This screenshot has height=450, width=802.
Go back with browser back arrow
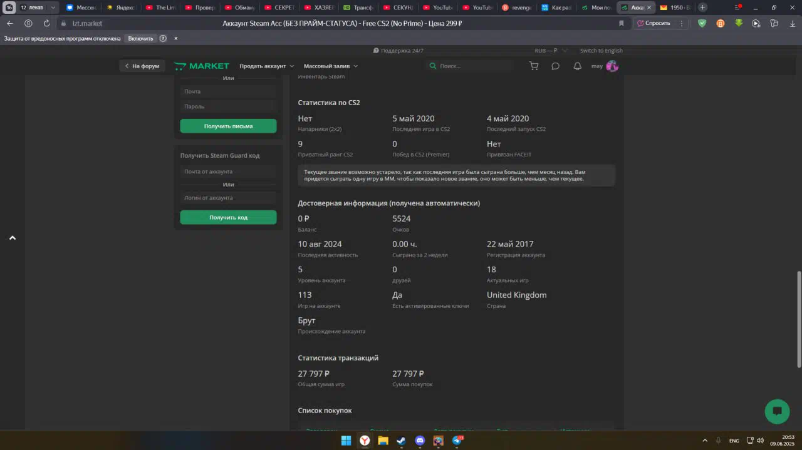point(9,23)
